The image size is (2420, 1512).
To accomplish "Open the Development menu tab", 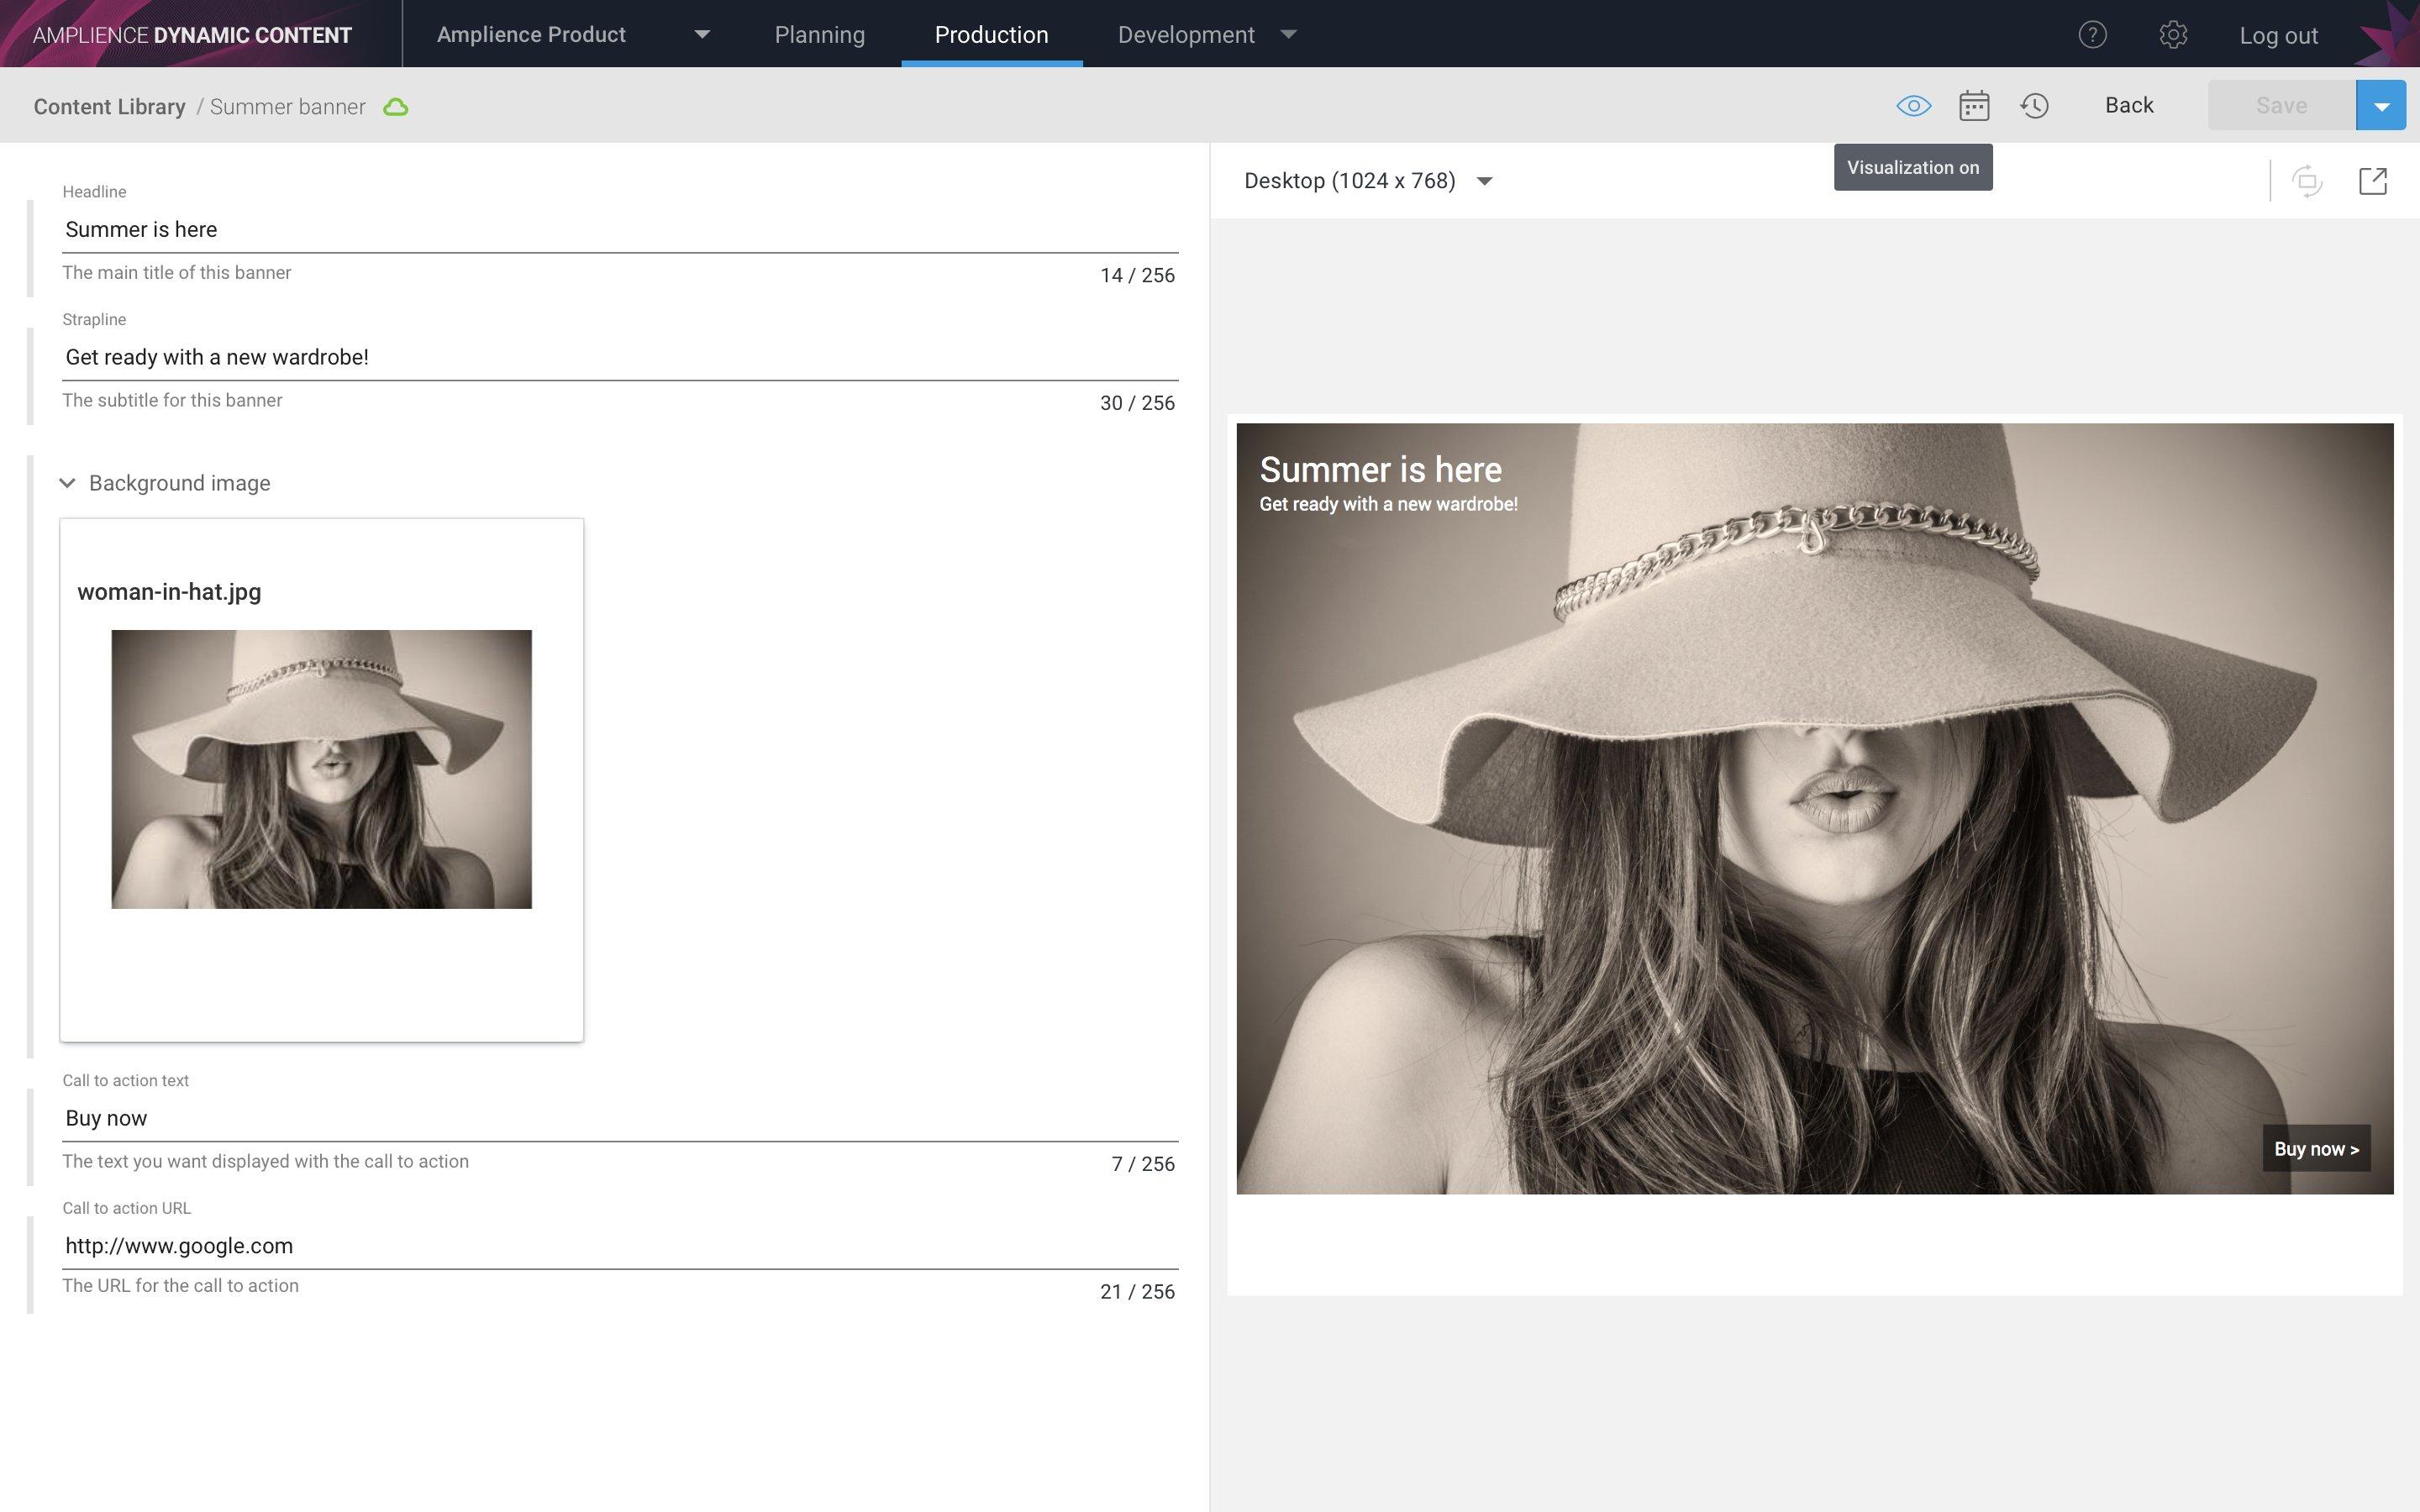I will [x=1205, y=35].
